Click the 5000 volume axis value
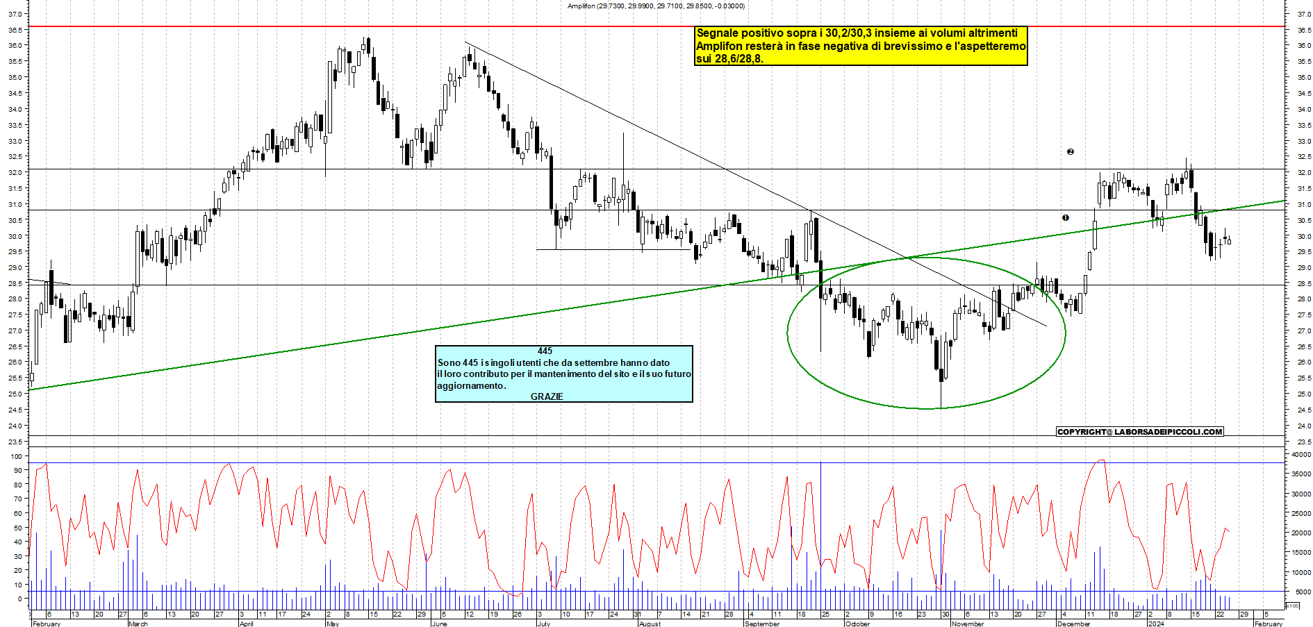This screenshot has width=1313, height=627. coord(1303,592)
